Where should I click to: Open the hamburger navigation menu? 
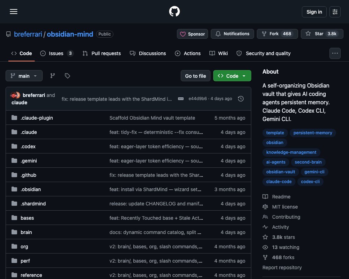14,12
